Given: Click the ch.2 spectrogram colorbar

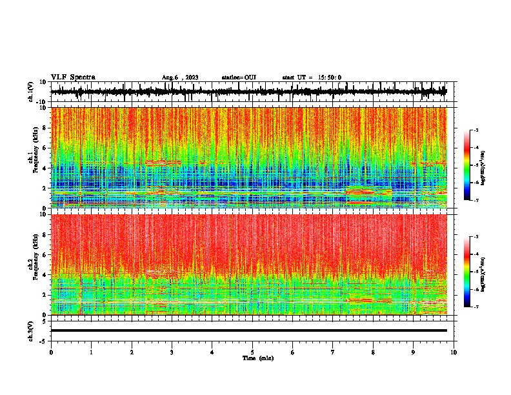Looking at the screenshot, I should coord(466,272).
